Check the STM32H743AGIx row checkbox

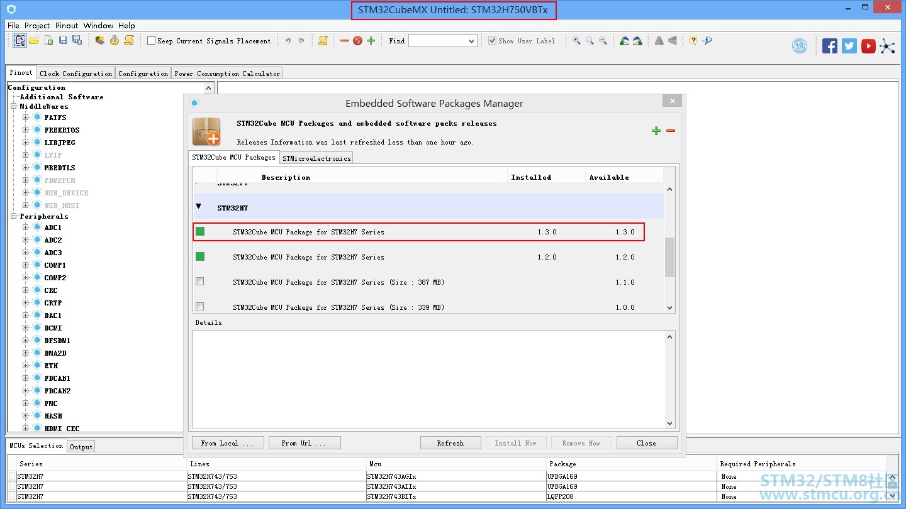pos(13,476)
